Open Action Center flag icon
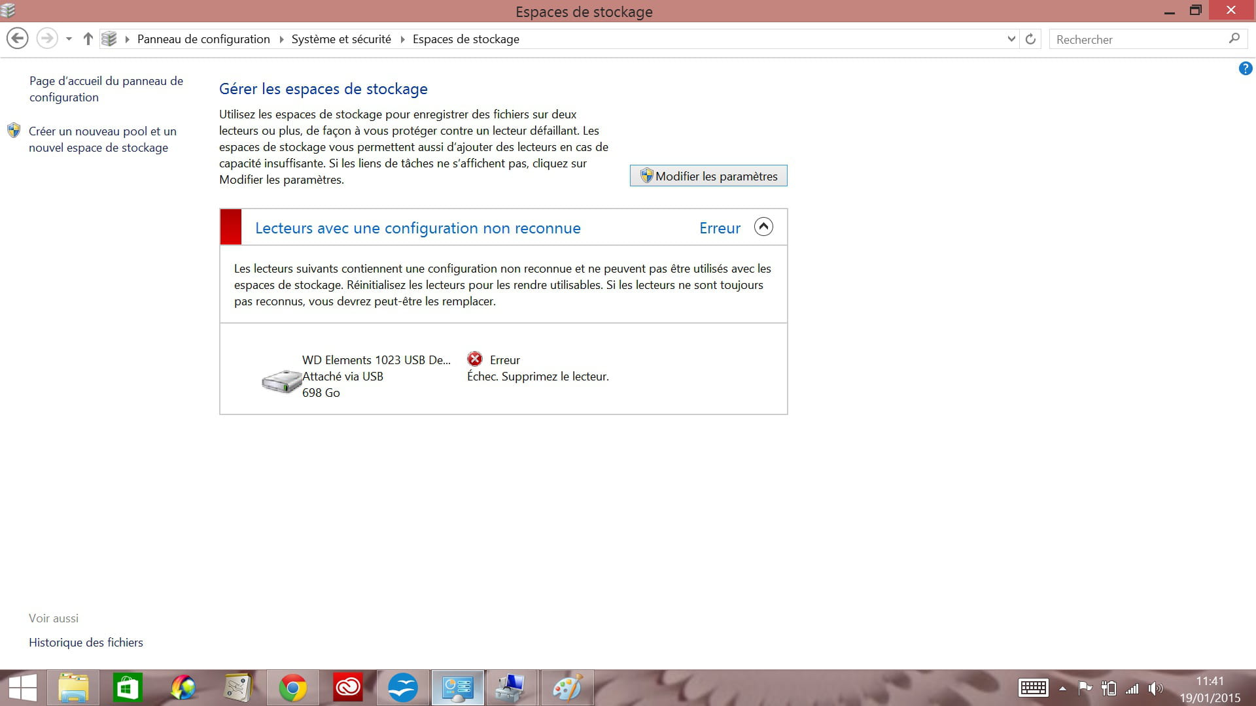This screenshot has height=706, width=1256. tap(1085, 688)
